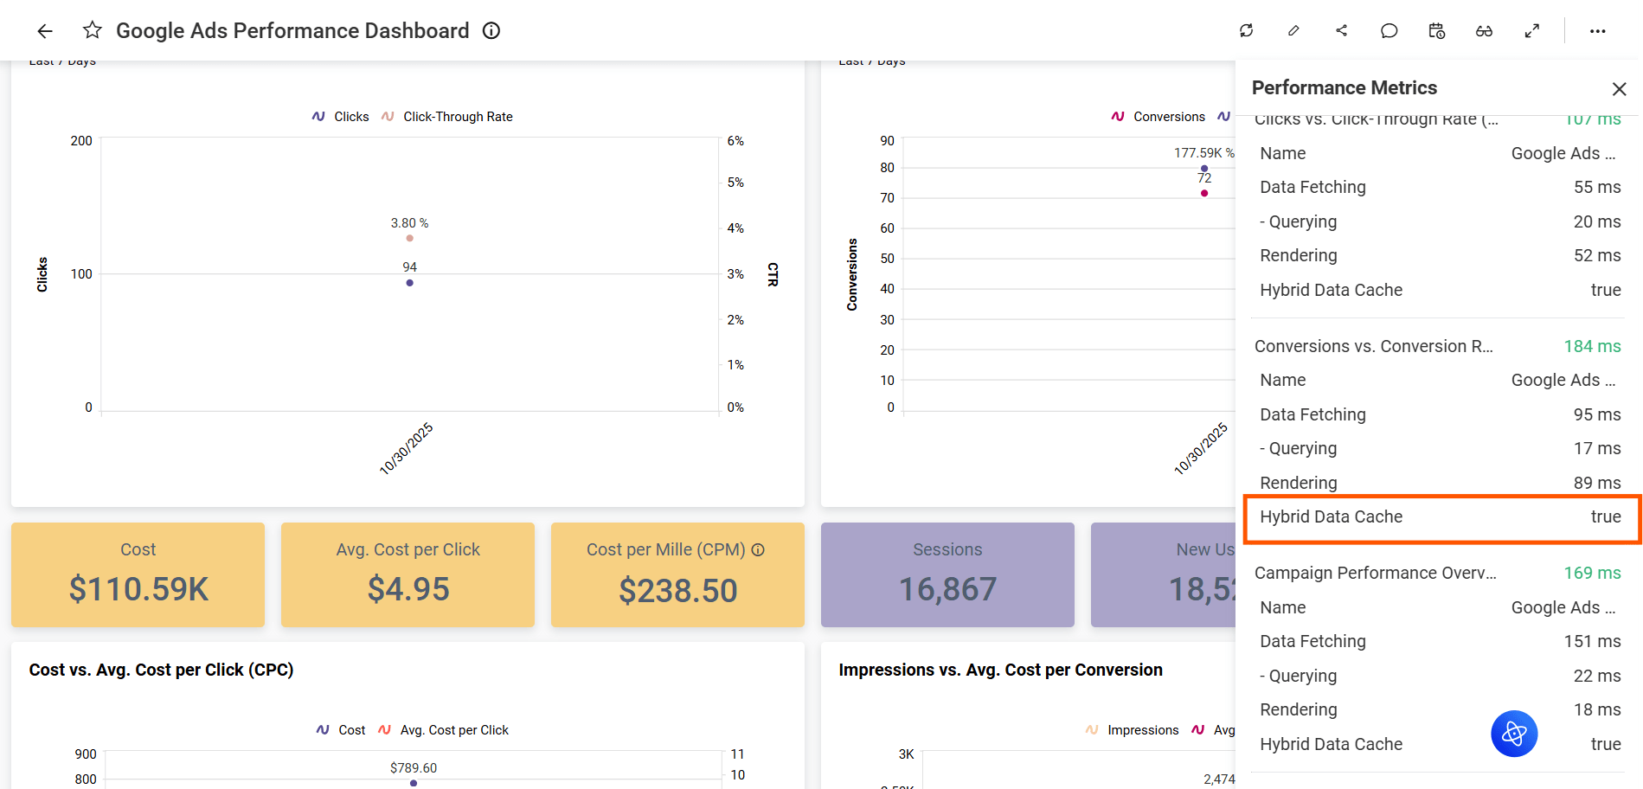Share the dashboard
Screen dimensions: 1643x789
pos(1341,30)
